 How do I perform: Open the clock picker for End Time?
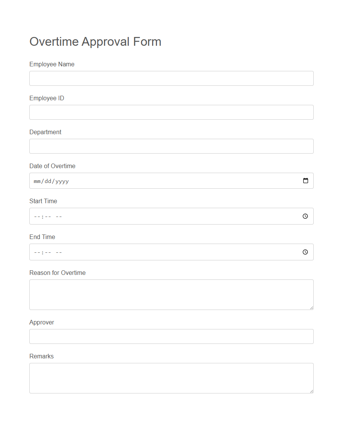pyautogui.click(x=305, y=252)
